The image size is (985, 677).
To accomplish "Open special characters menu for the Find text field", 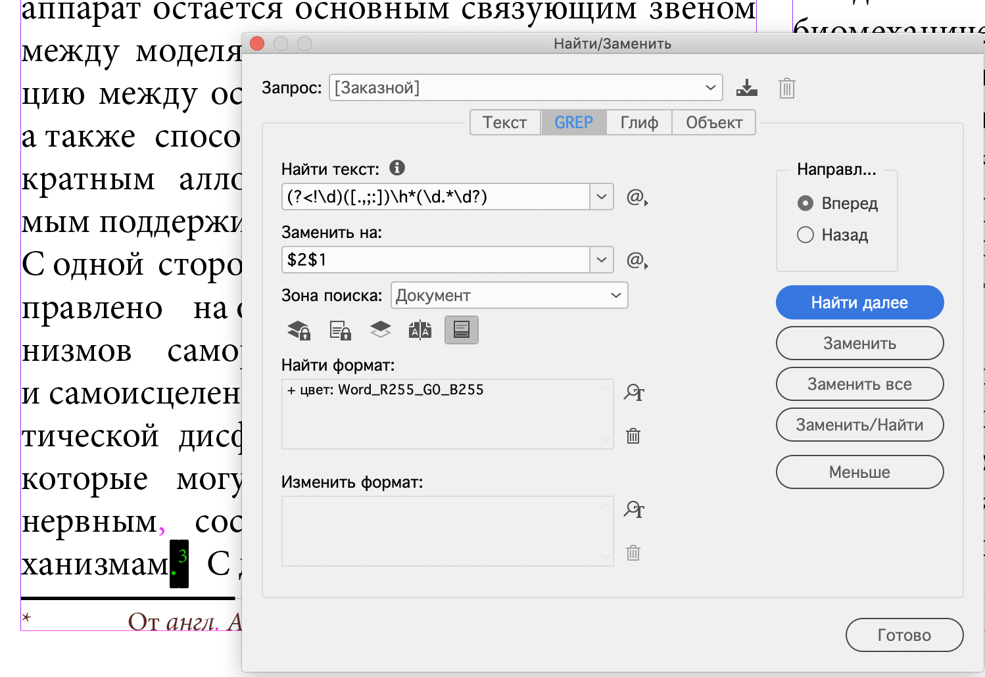I will point(637,197).
